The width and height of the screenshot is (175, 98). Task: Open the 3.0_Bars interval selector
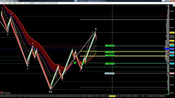click(10, 3)
